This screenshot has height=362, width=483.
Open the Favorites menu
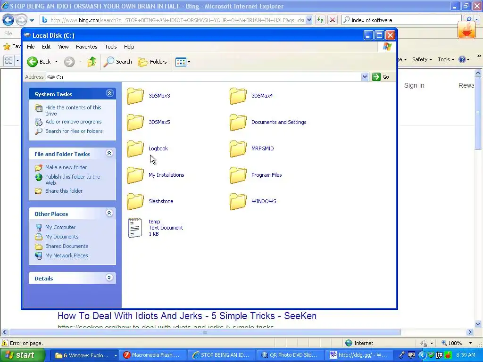(87, 47)
